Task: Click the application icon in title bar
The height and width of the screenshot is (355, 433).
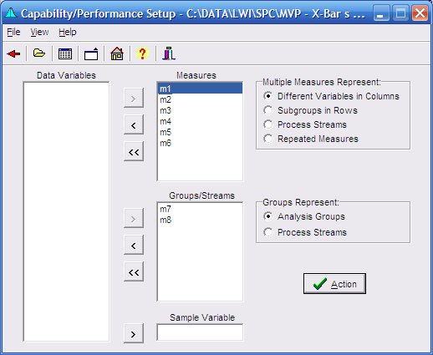Action: [11, 13]
